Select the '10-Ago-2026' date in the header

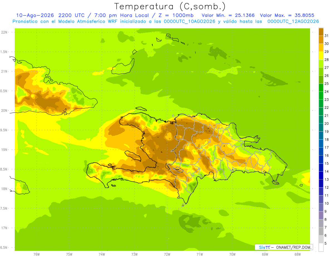point(35,15)
